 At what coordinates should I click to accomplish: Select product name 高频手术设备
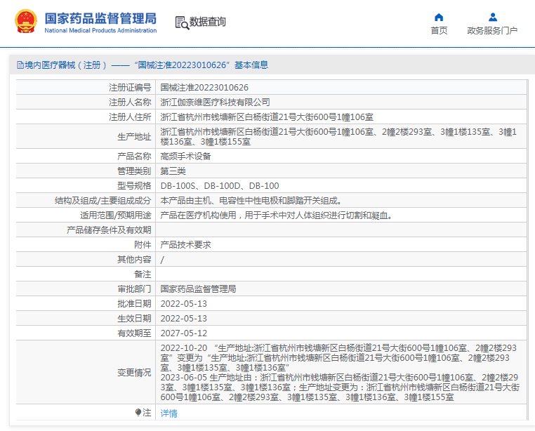click(x=185, y=157)
